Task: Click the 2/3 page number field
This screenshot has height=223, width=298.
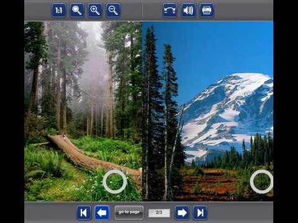Action: pos(159,213)
